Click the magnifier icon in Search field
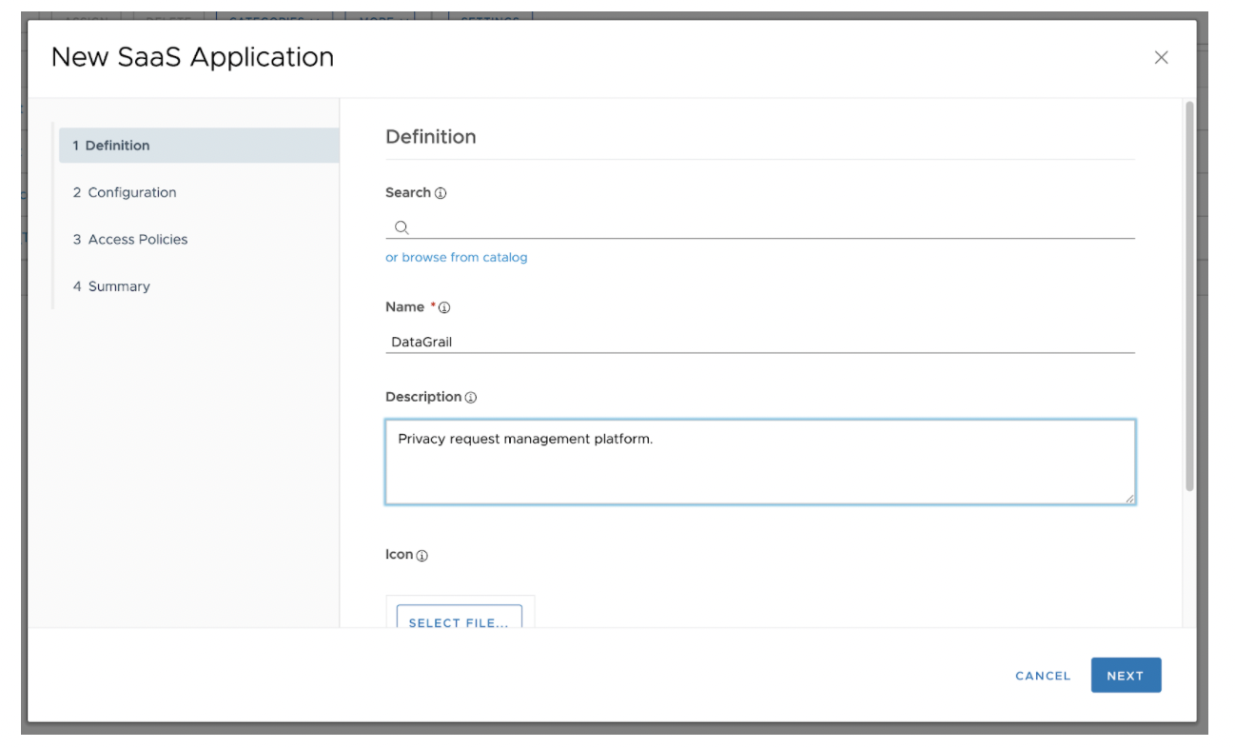Image resolution: width=1235 pixels, height=748 pixels. pos(402,227)
